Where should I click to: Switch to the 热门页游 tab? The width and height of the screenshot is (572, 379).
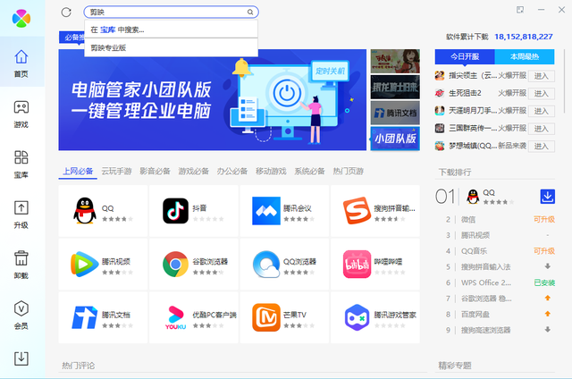pos(349,171)
